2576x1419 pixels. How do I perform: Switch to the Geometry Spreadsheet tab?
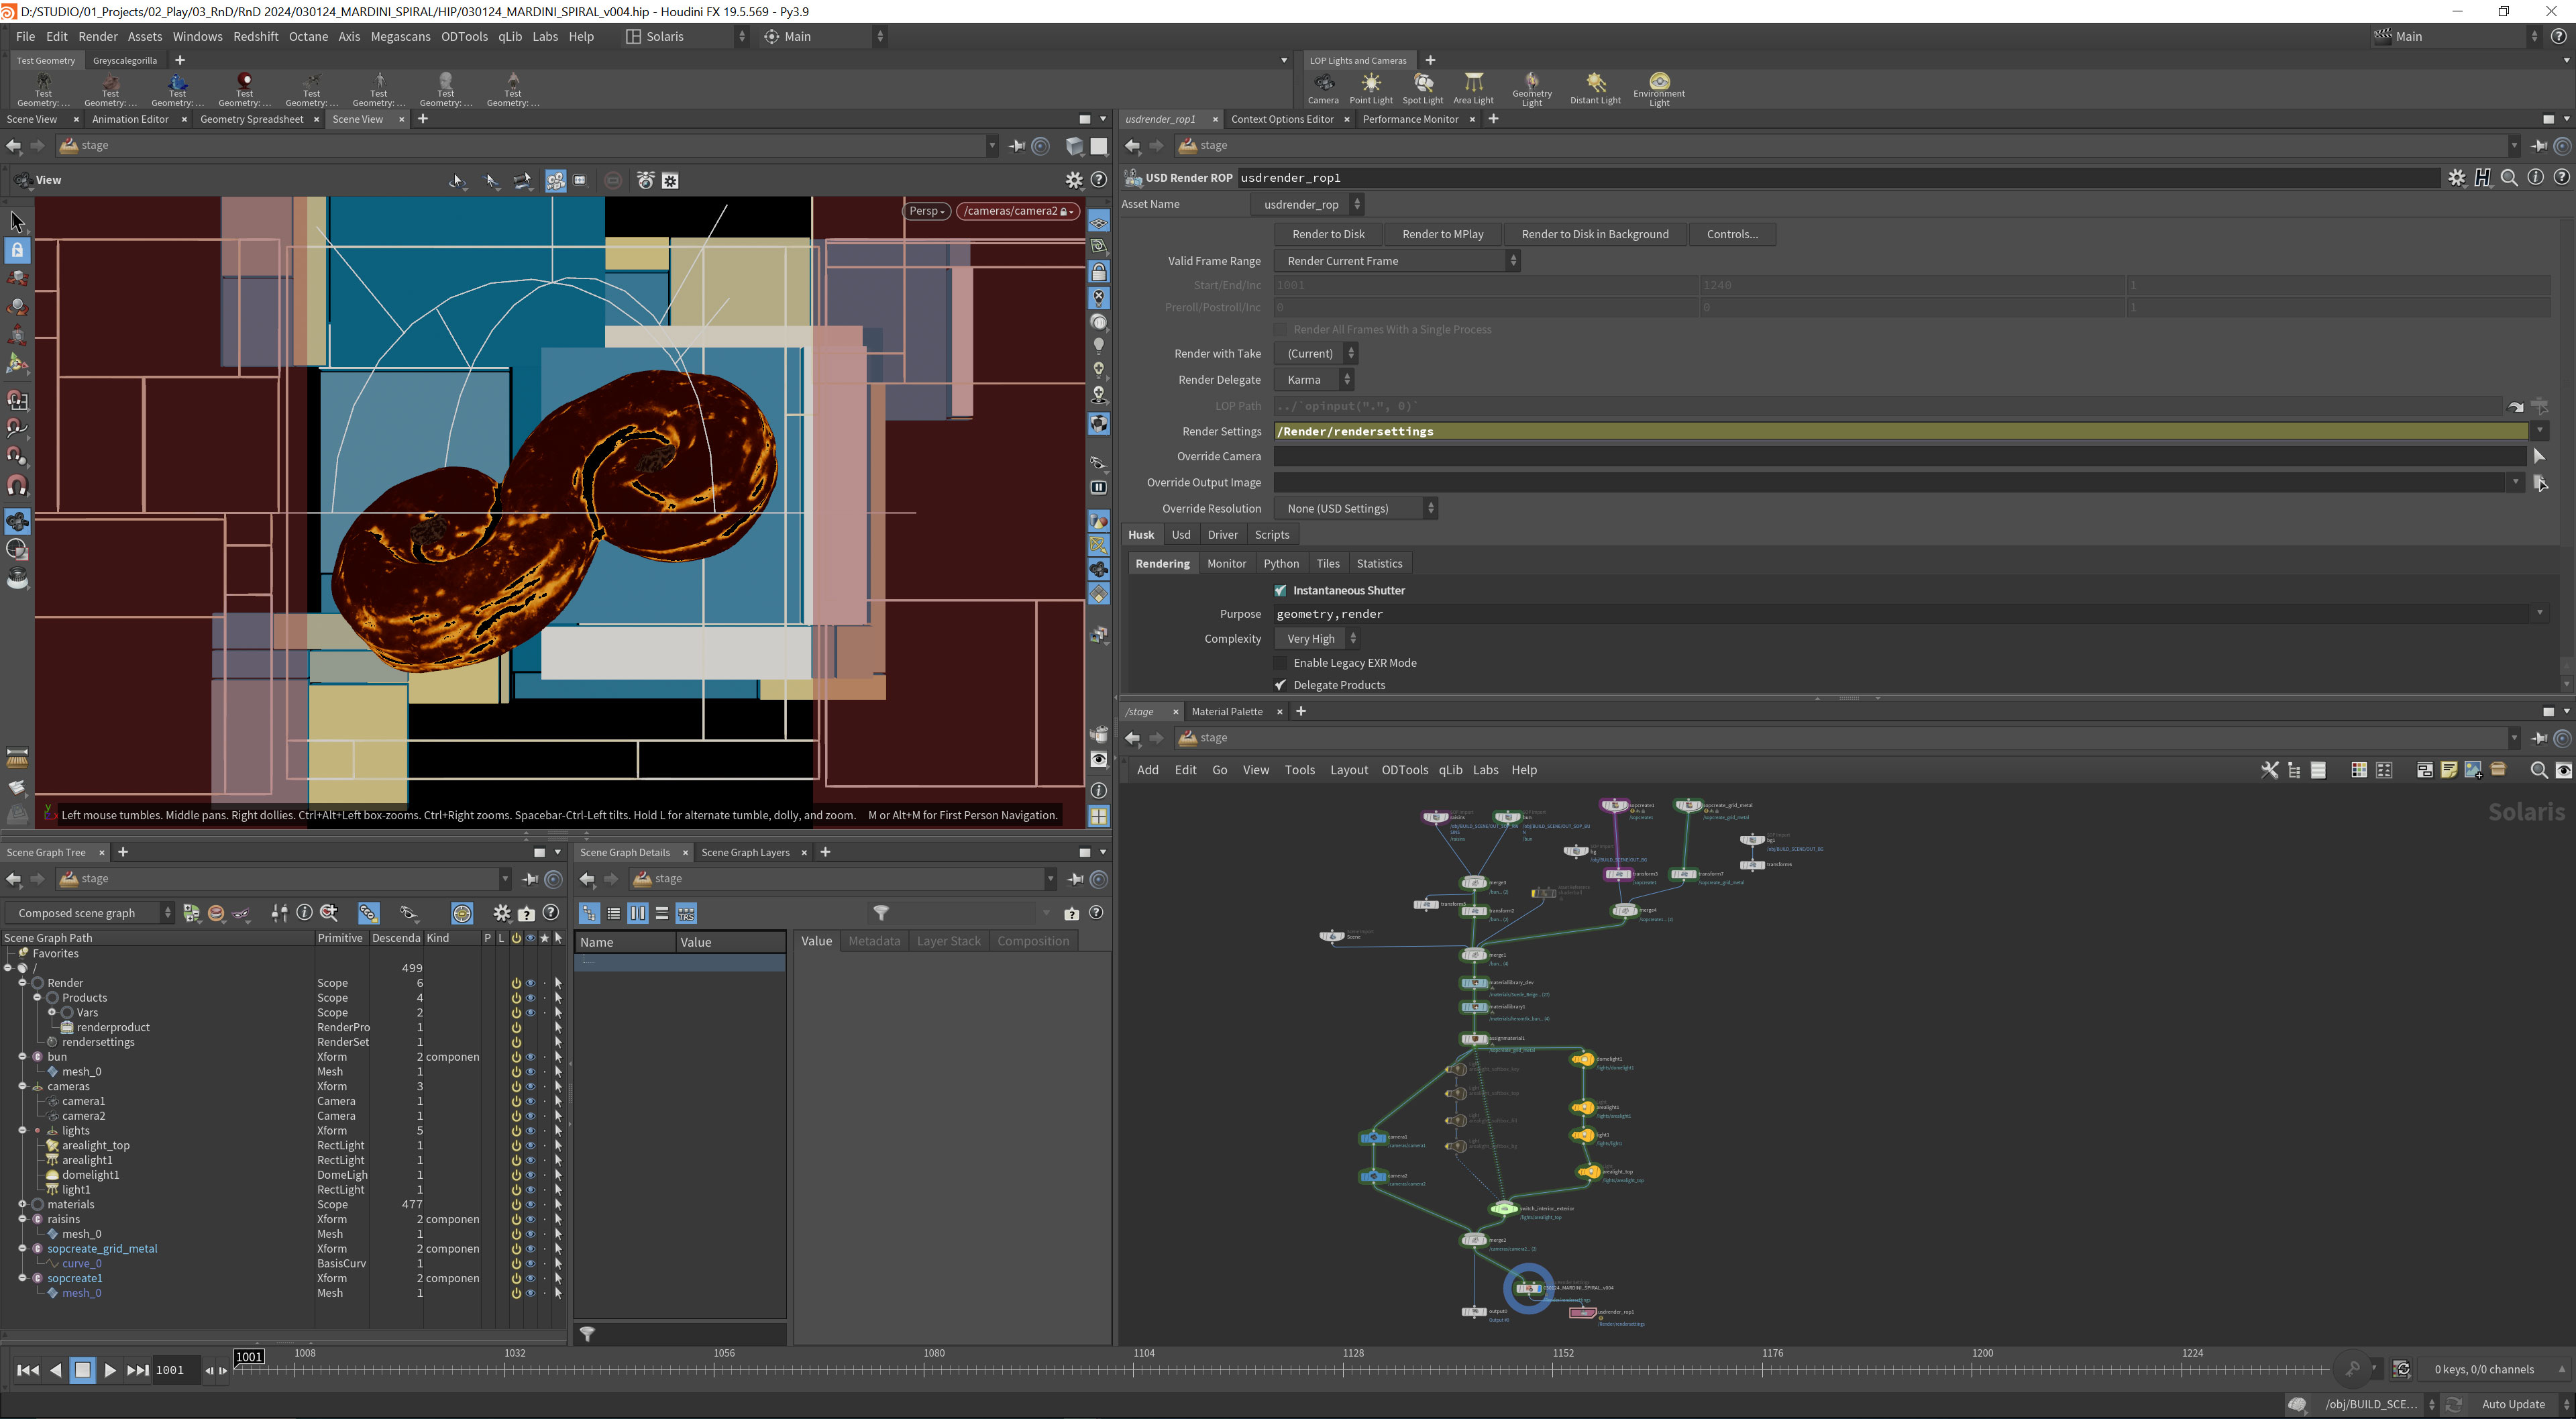pyautogui.click(x=251, y=120)
